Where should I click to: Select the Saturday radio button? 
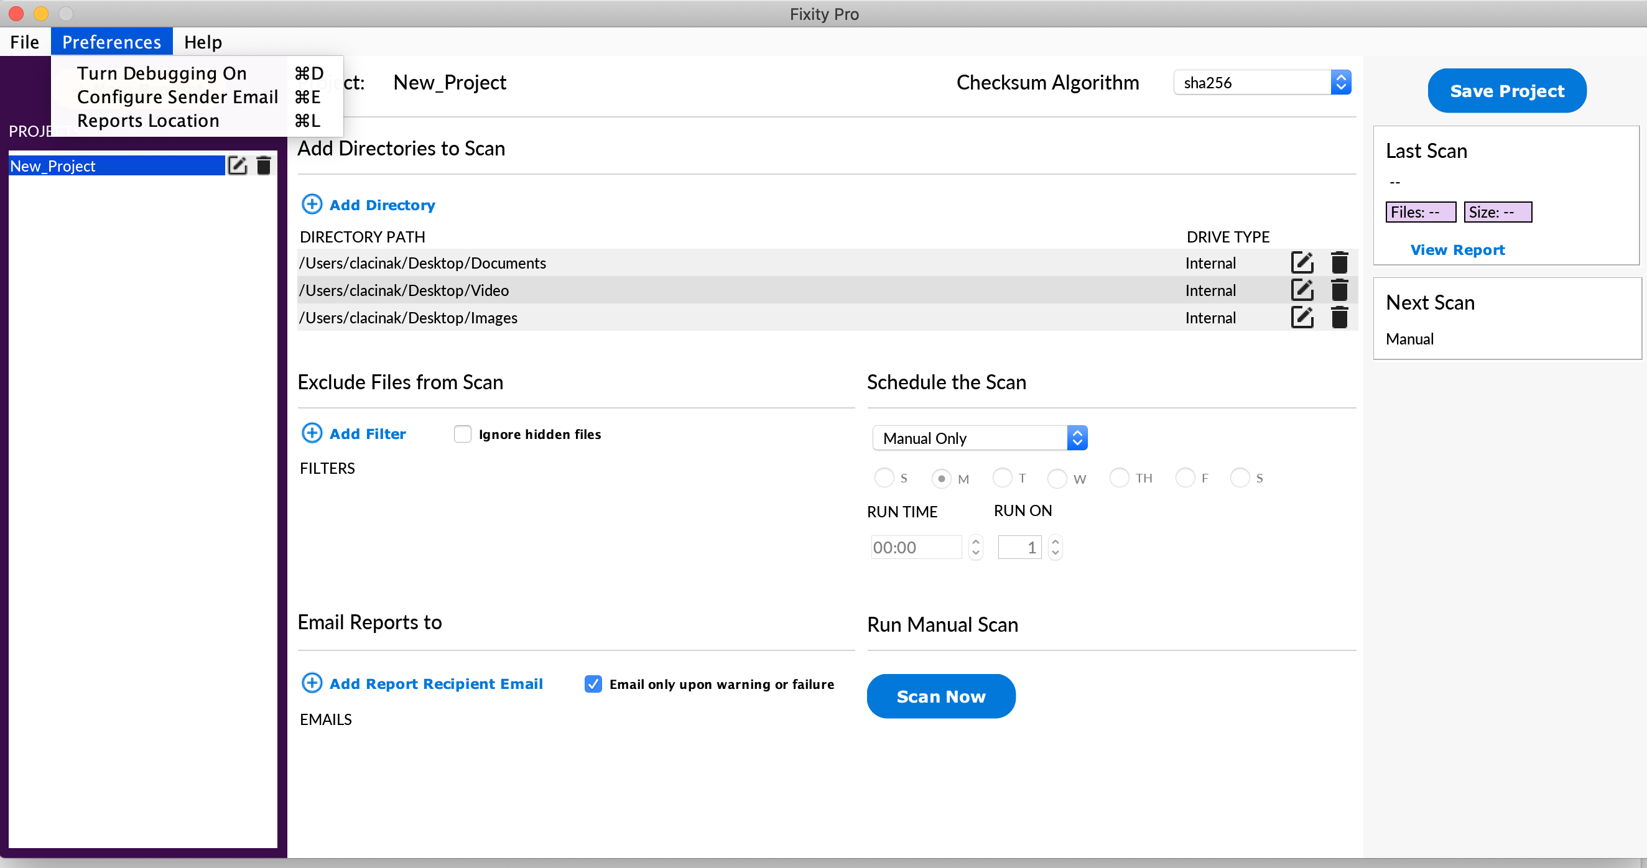[1240, 478]
